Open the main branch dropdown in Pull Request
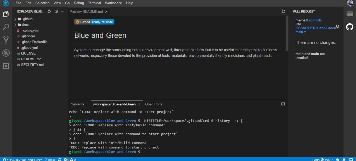 [301, 32]
